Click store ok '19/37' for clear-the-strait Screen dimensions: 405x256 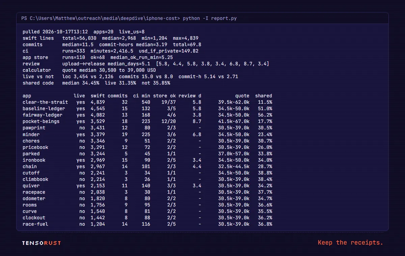point(168,102)
